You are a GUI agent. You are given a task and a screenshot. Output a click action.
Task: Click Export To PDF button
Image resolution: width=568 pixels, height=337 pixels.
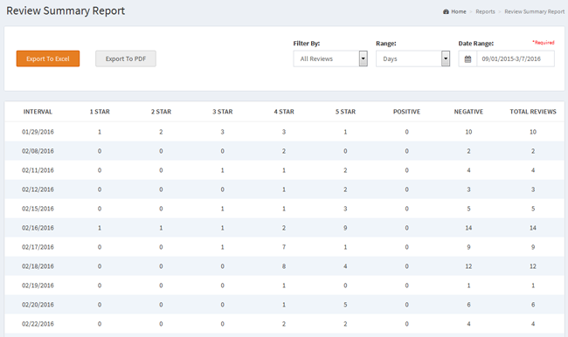pos(126,58)
